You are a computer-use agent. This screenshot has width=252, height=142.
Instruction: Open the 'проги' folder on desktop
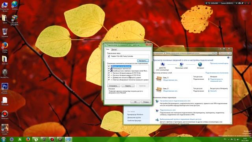5,18
